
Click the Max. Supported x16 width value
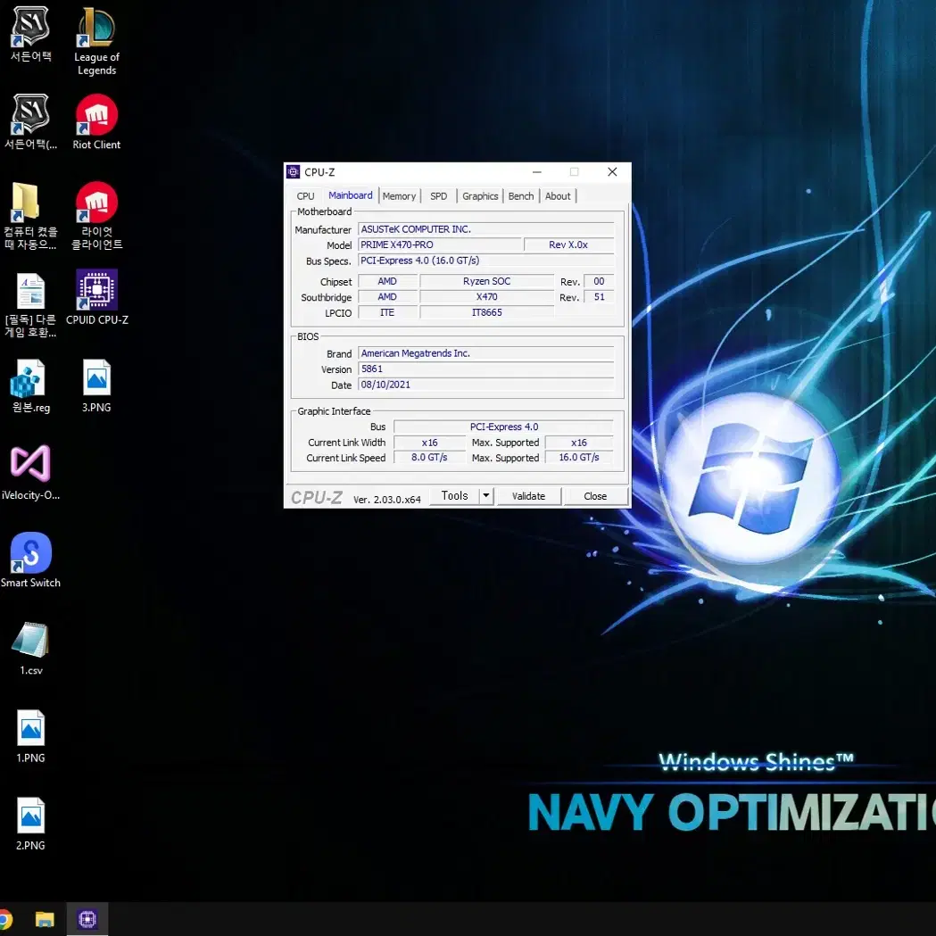(579, 443)
